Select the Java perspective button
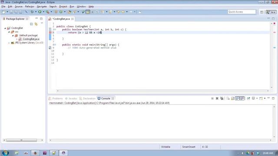The image size is (278, 156). coord(271,12)
